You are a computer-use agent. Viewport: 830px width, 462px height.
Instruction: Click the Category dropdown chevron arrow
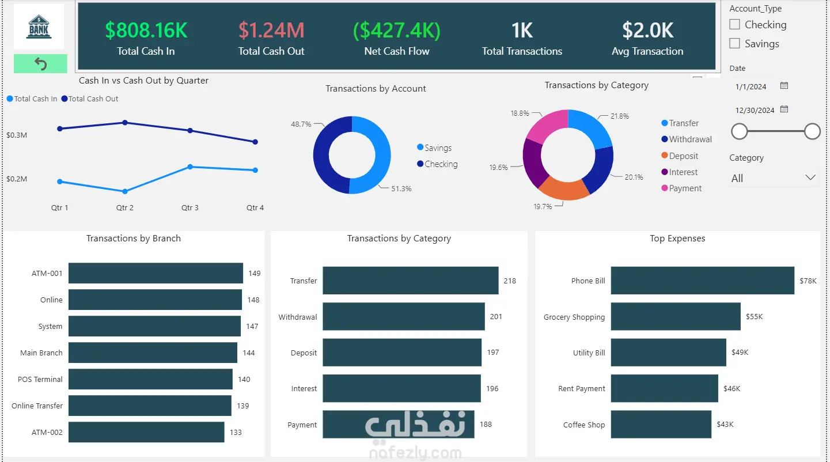click(x=810, y=177)
